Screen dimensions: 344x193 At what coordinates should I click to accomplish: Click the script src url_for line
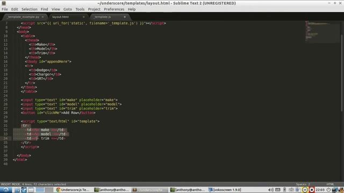[94, 23]
